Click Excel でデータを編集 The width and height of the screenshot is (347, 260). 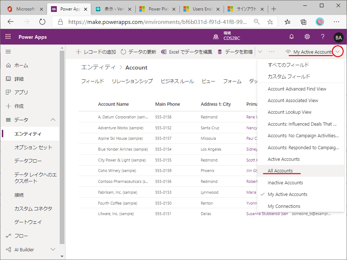click(187, 52)
